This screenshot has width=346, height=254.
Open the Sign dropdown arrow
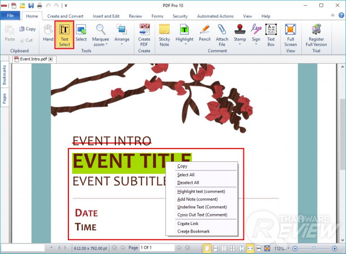256,44
